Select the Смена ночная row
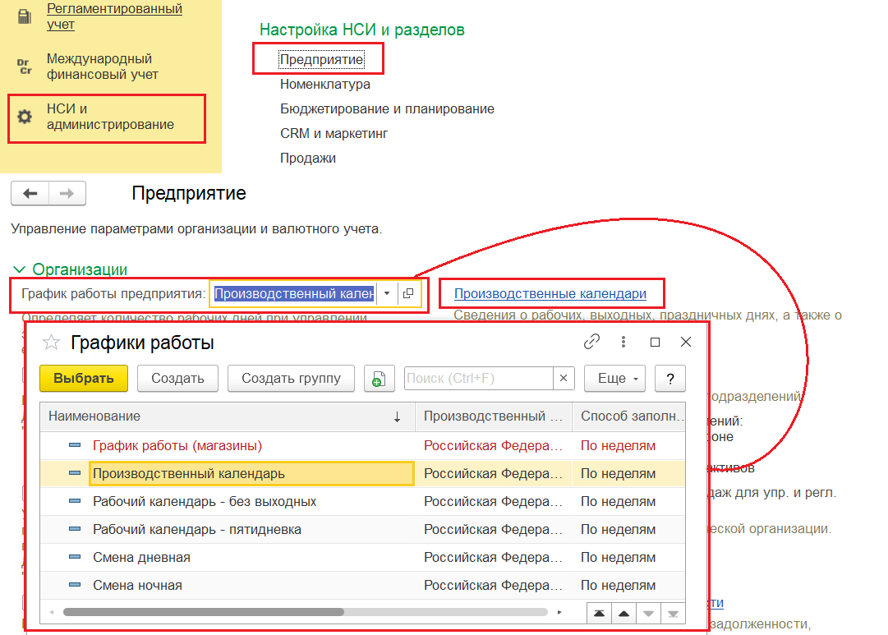This screenshot has width=888, height=635. (362, 585)
